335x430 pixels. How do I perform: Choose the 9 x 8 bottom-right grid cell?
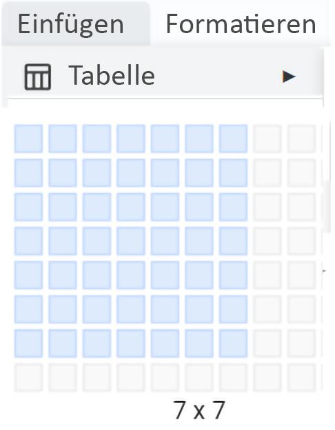301,378
